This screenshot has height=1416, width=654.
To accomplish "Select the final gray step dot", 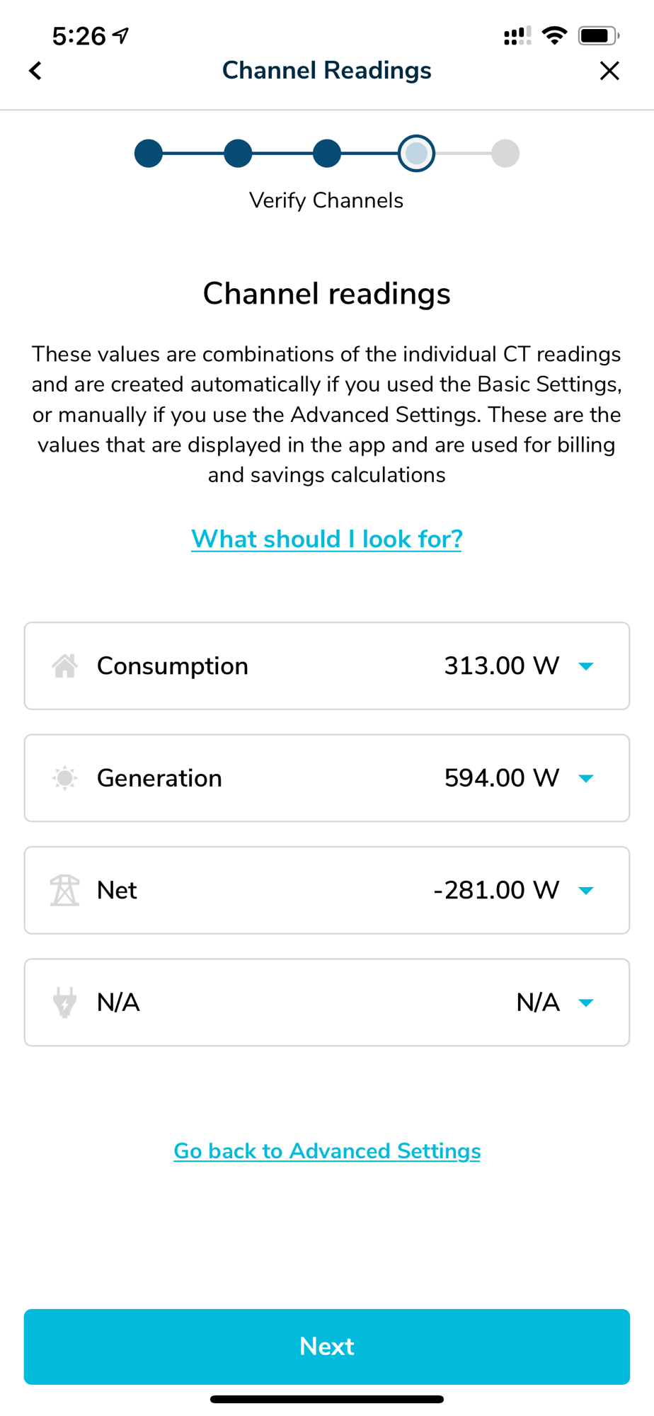I will 505,153.
